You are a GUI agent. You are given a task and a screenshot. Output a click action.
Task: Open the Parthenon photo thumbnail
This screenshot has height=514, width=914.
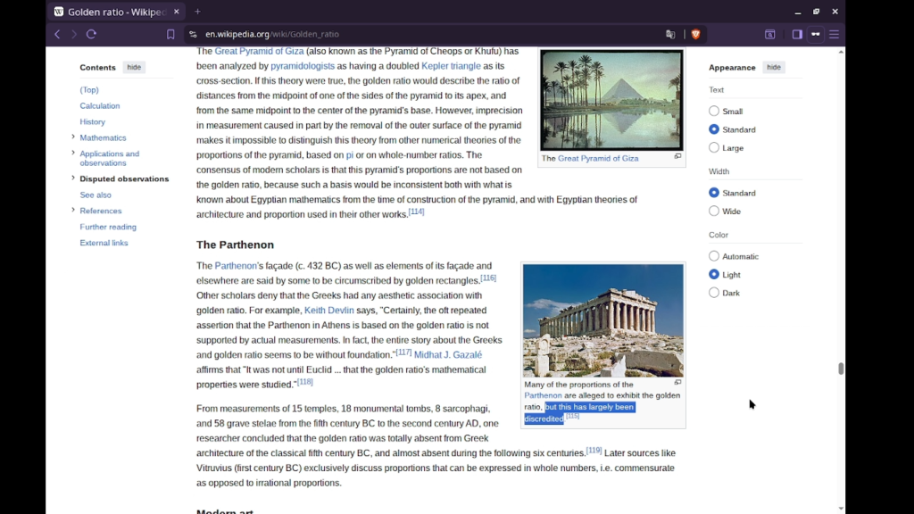click(x=603, y=320)
